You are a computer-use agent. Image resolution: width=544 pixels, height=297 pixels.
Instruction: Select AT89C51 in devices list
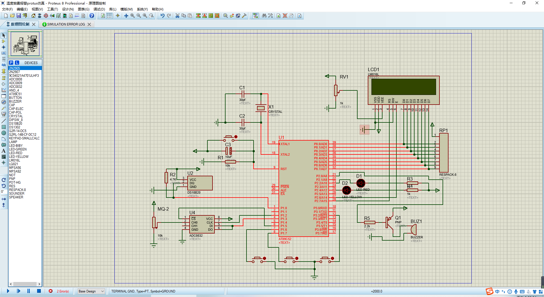coord(25,94)
